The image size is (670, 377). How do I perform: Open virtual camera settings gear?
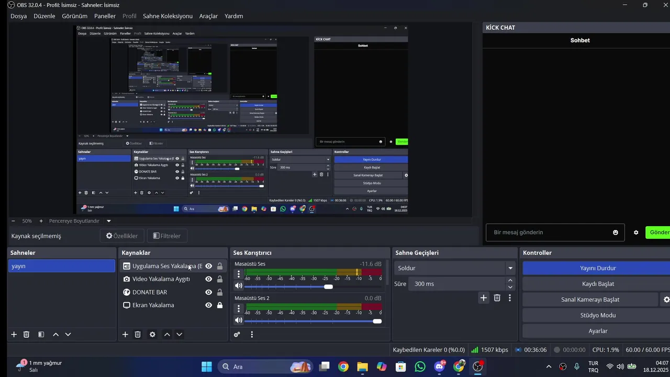(x=666, y=300)
